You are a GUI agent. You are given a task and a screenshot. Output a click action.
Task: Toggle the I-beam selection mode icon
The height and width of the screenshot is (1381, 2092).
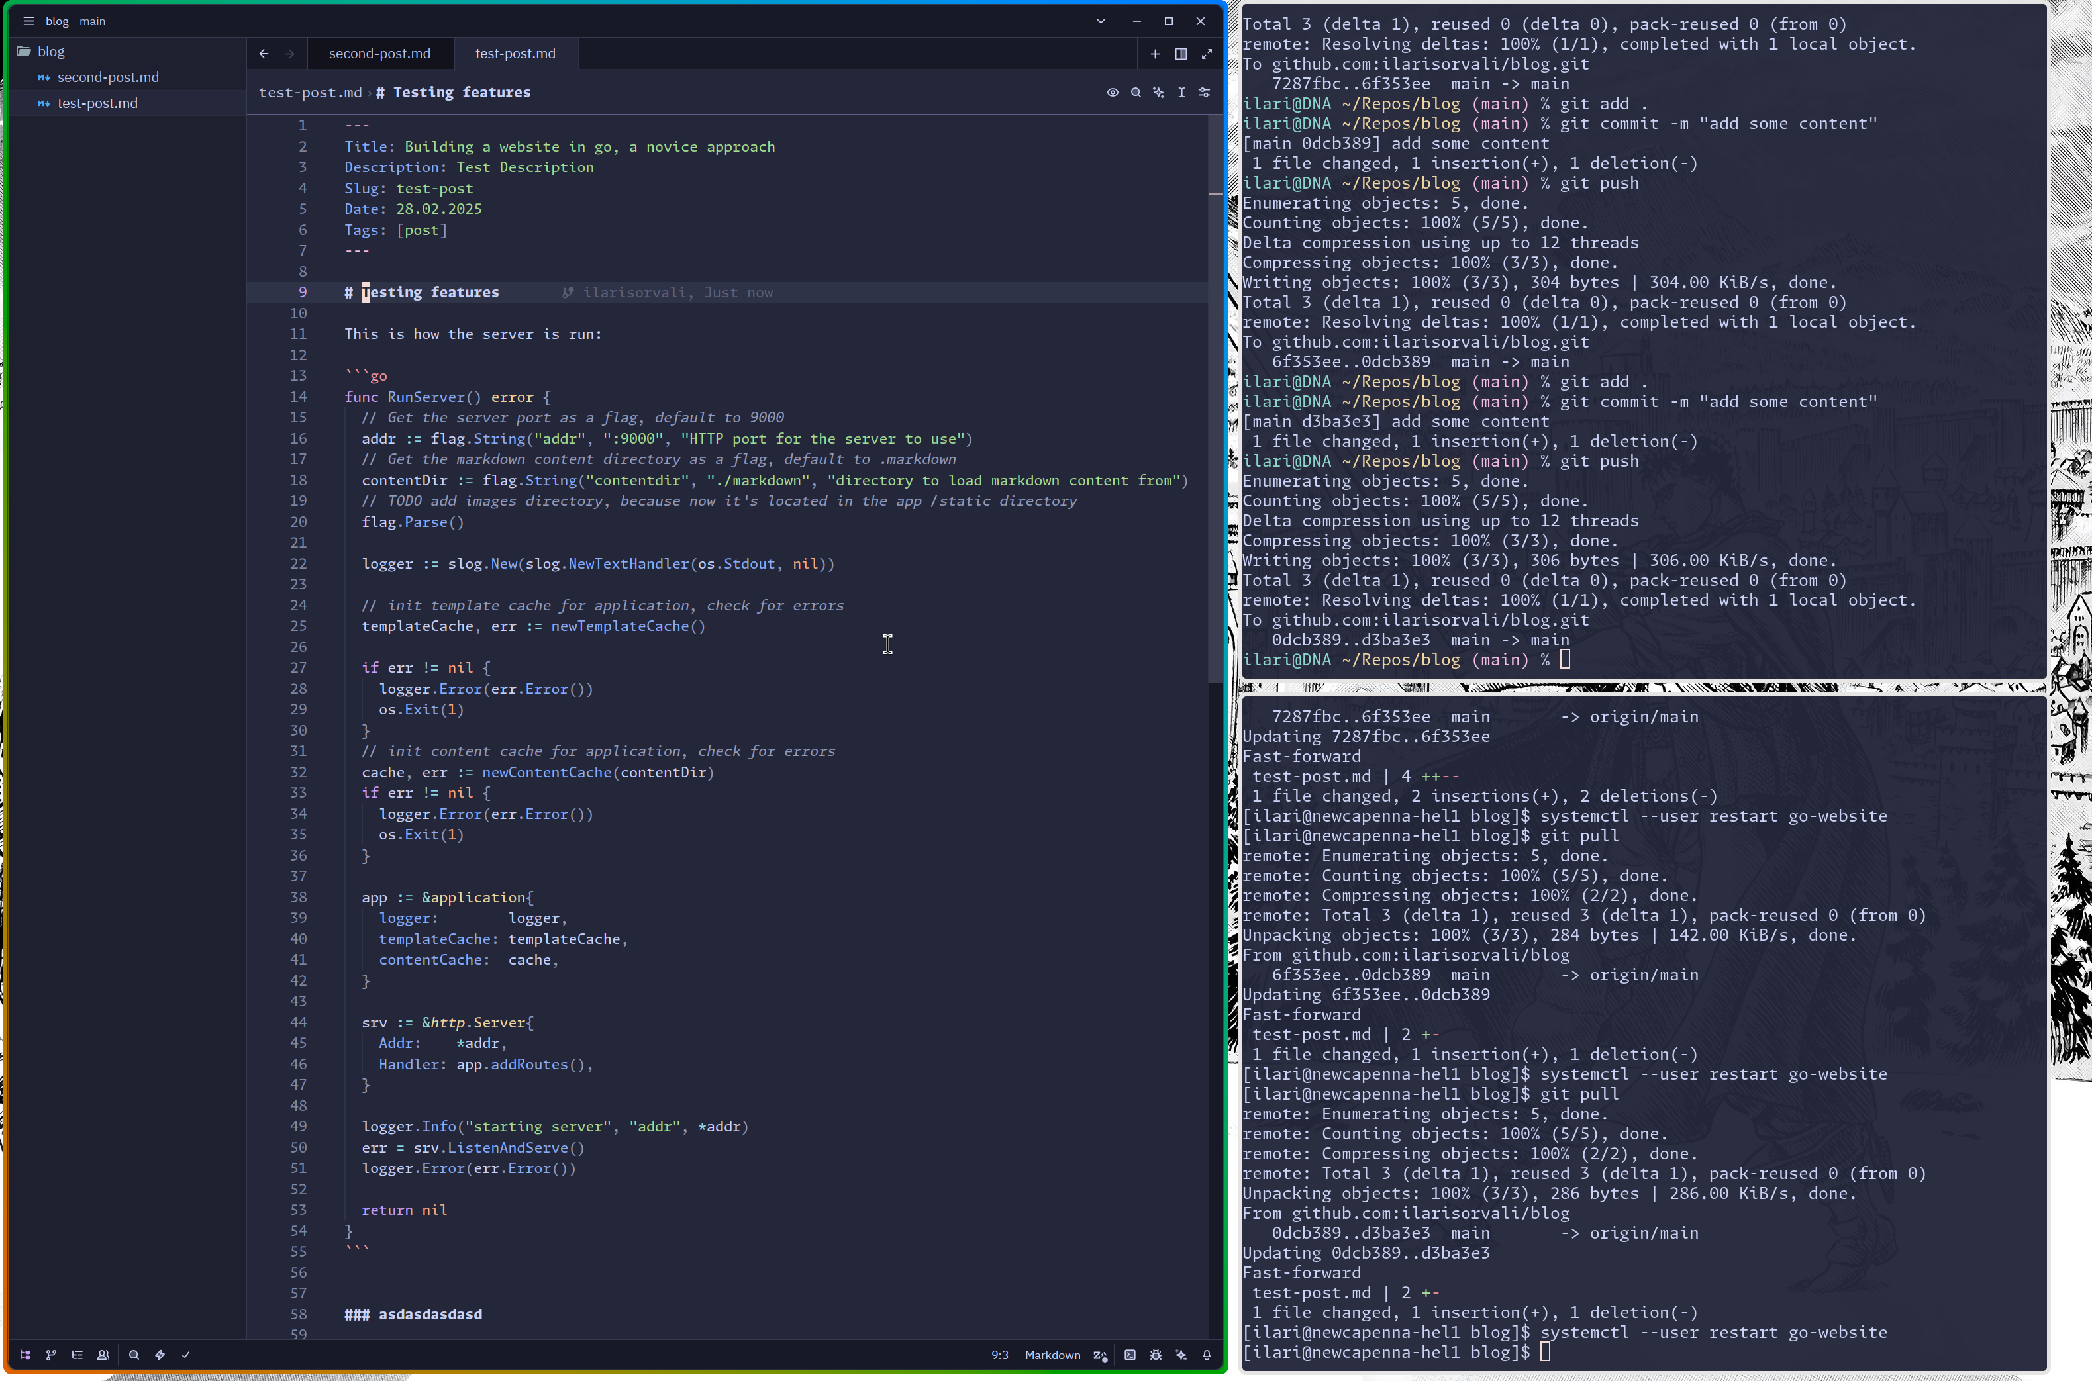click(1181, 91)
